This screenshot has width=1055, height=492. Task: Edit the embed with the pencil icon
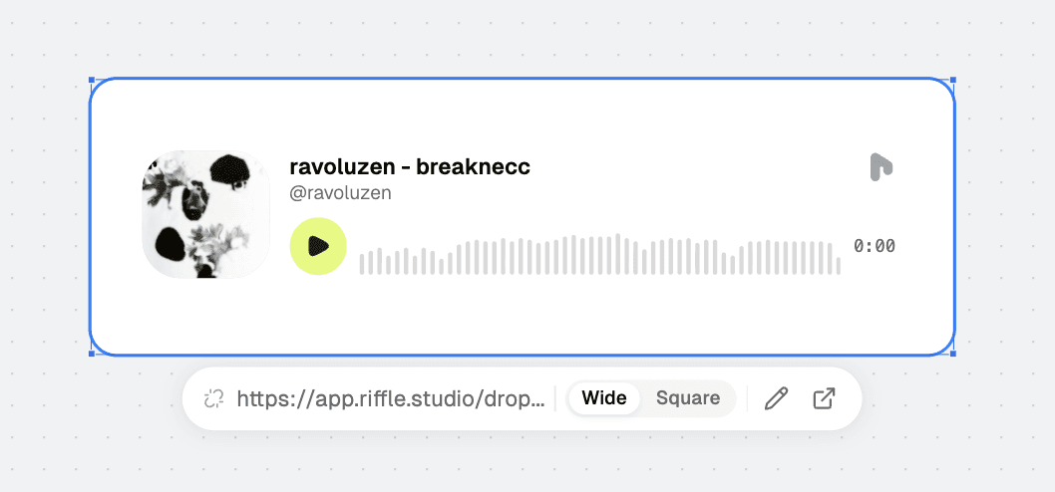click(776, 398)
